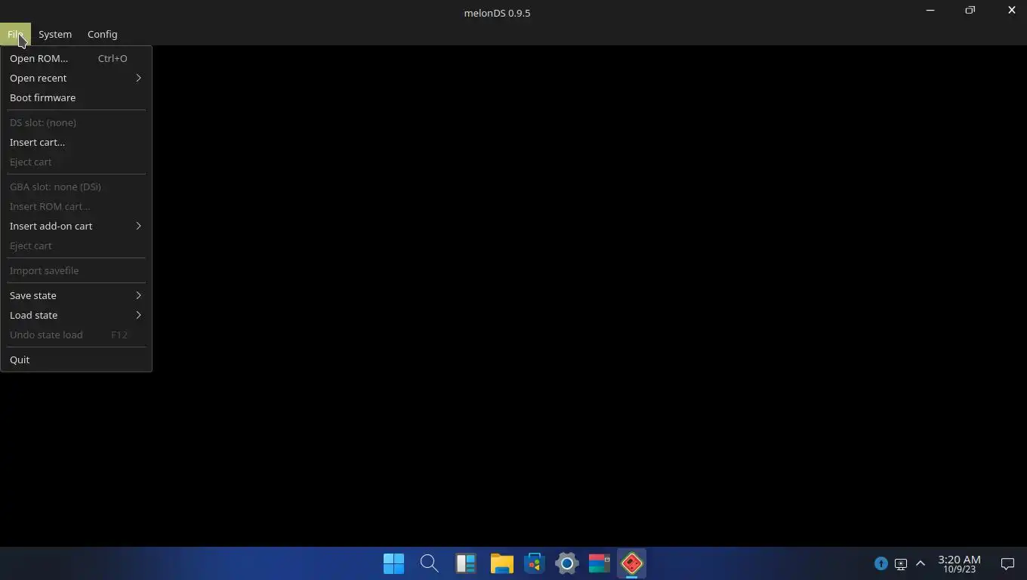Close the melonDS window
Screen dimensions: 1027x580
[1011, 11]
